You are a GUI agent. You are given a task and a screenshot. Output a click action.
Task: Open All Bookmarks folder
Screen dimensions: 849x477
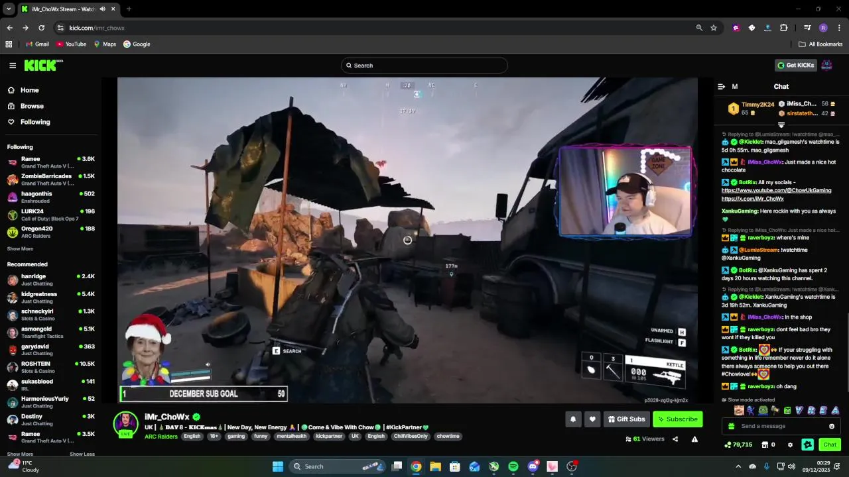coord(820,44)
